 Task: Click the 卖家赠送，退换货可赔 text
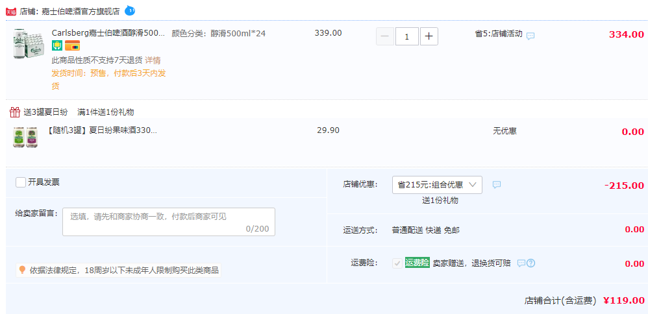471,263
